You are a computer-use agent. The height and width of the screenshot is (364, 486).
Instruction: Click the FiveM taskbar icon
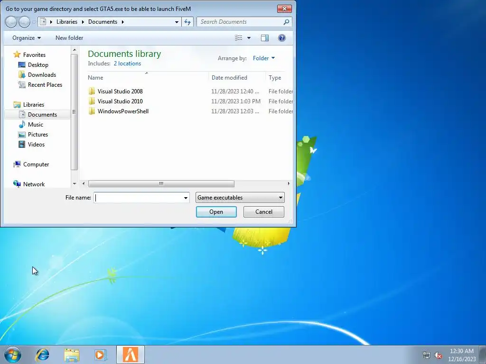131,355
